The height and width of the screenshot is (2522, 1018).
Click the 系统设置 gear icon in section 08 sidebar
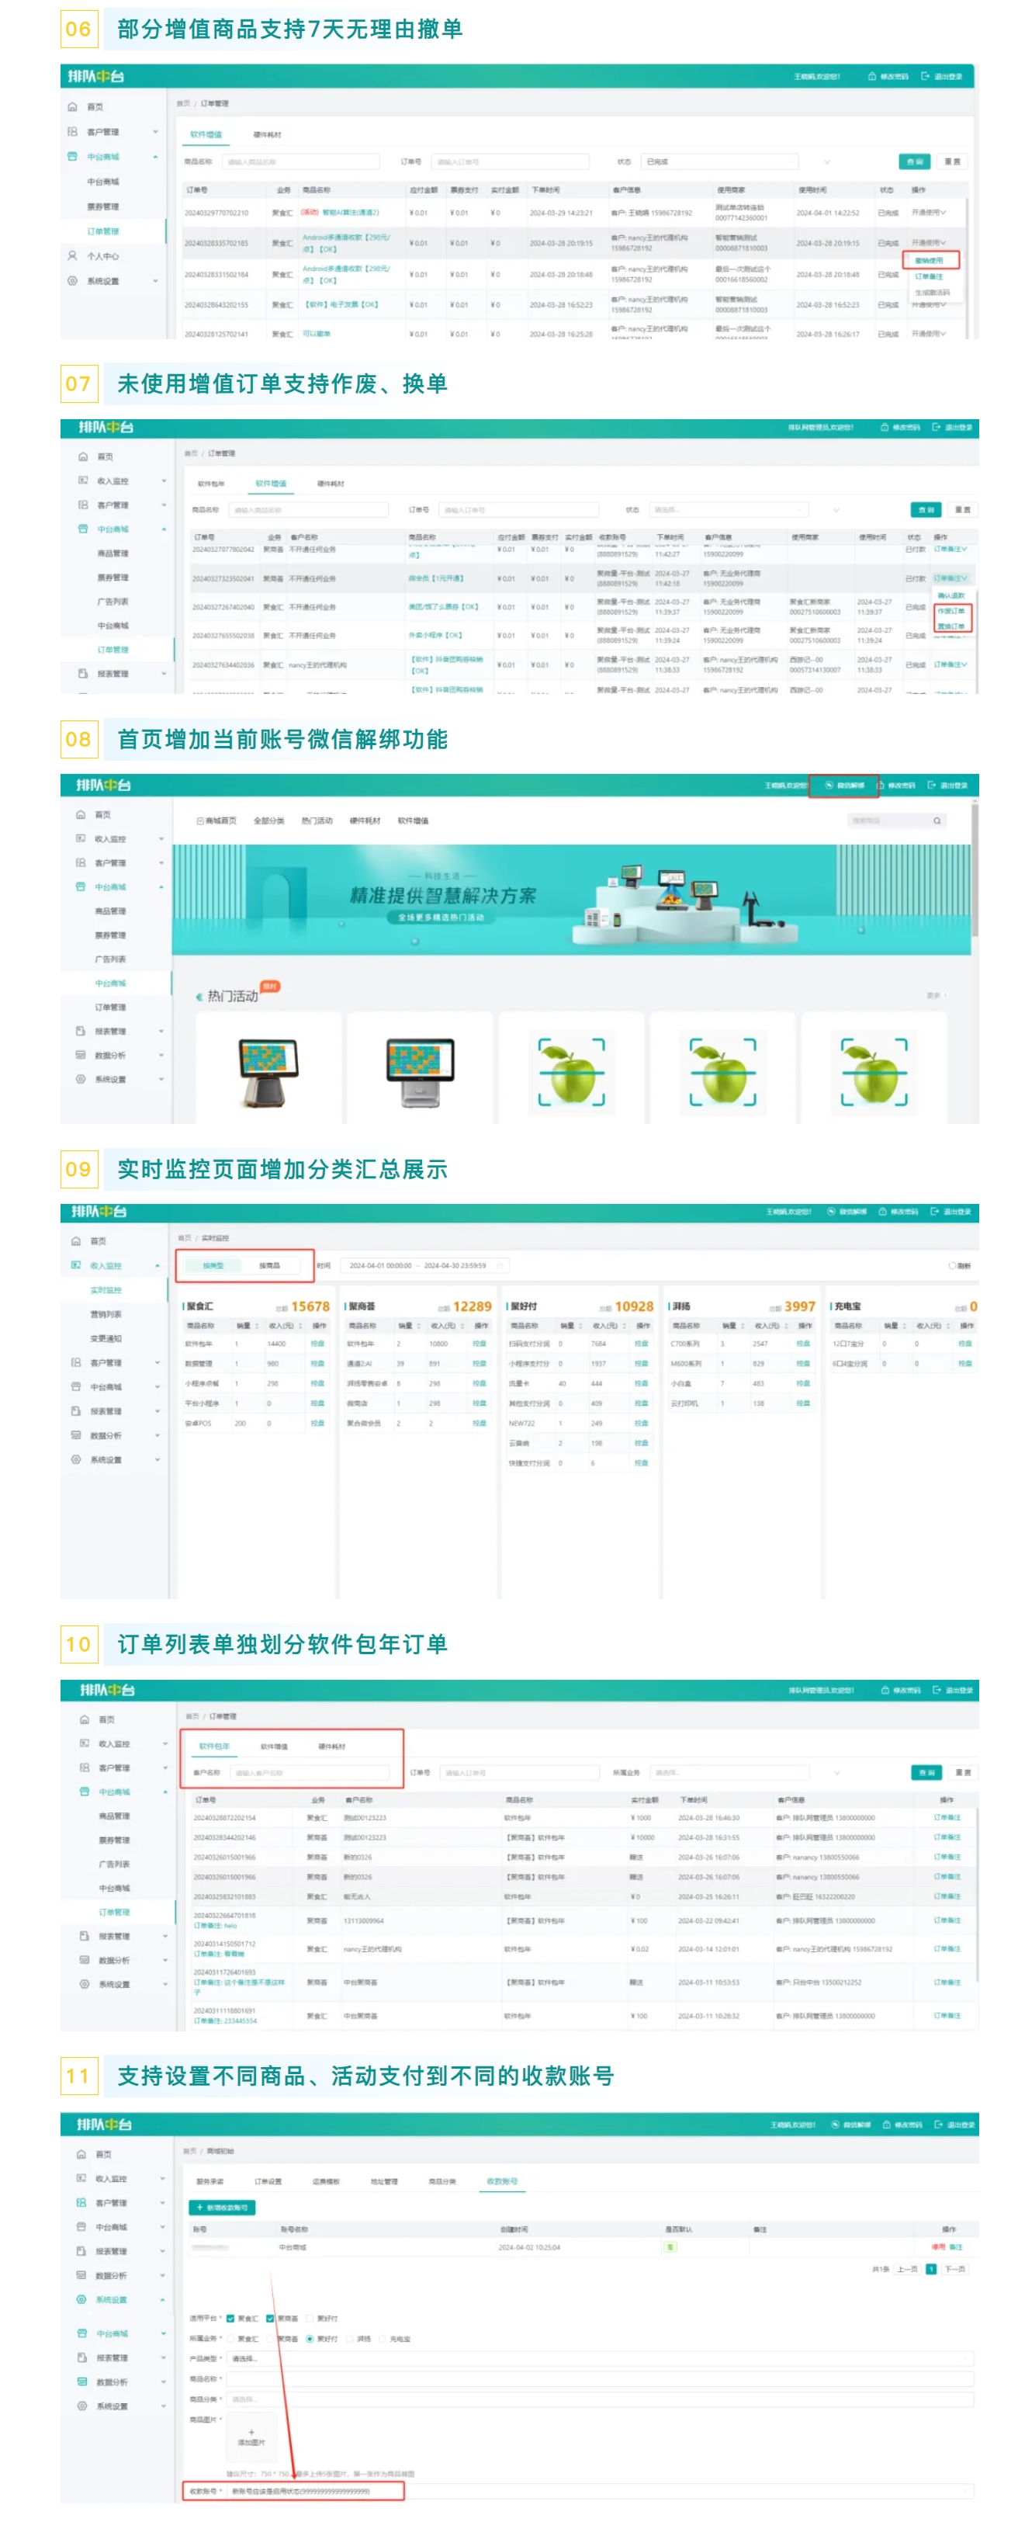point(80,1079)
